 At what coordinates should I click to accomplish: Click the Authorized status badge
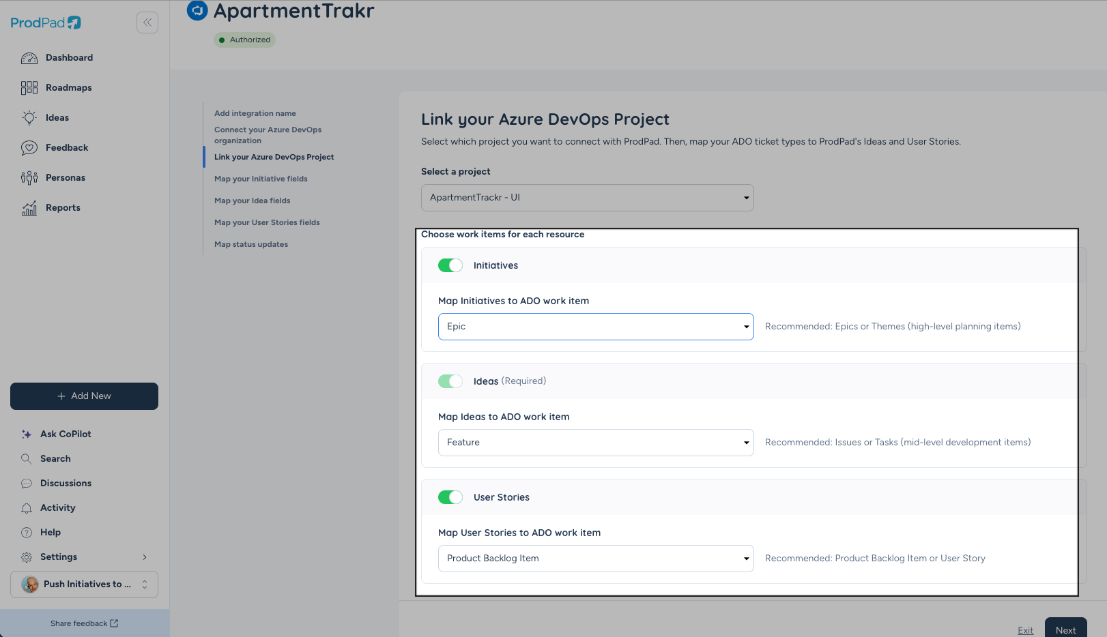click(245, 40)
